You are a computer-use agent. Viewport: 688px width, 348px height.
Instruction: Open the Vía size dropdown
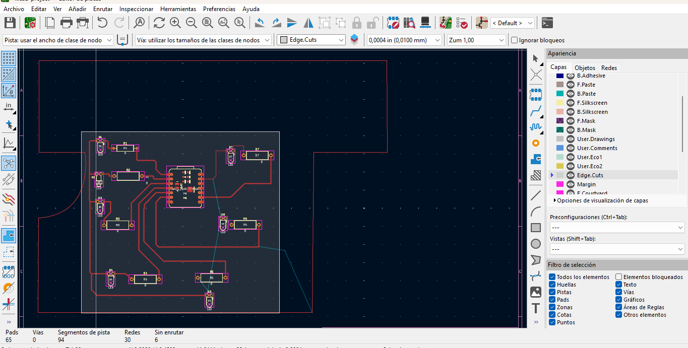click(203, 40)
